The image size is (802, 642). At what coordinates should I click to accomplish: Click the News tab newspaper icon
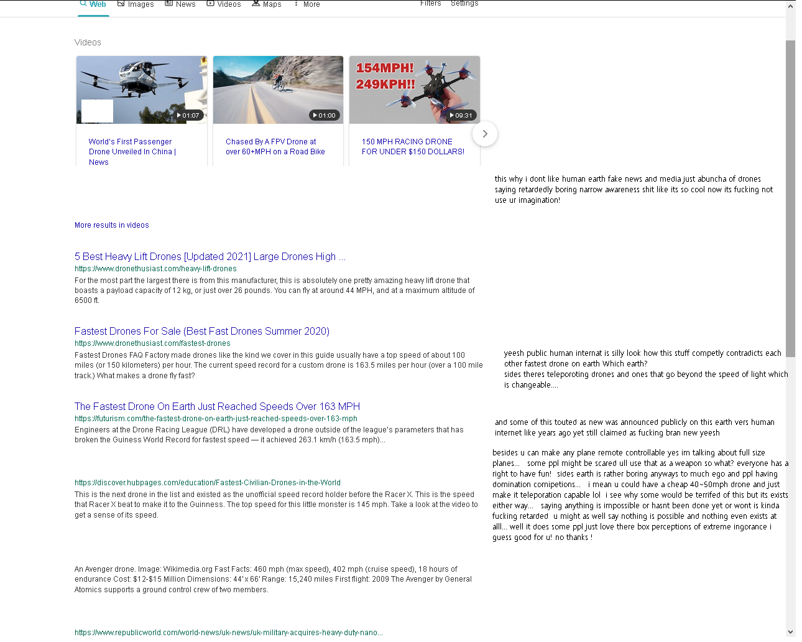(168, 3)
